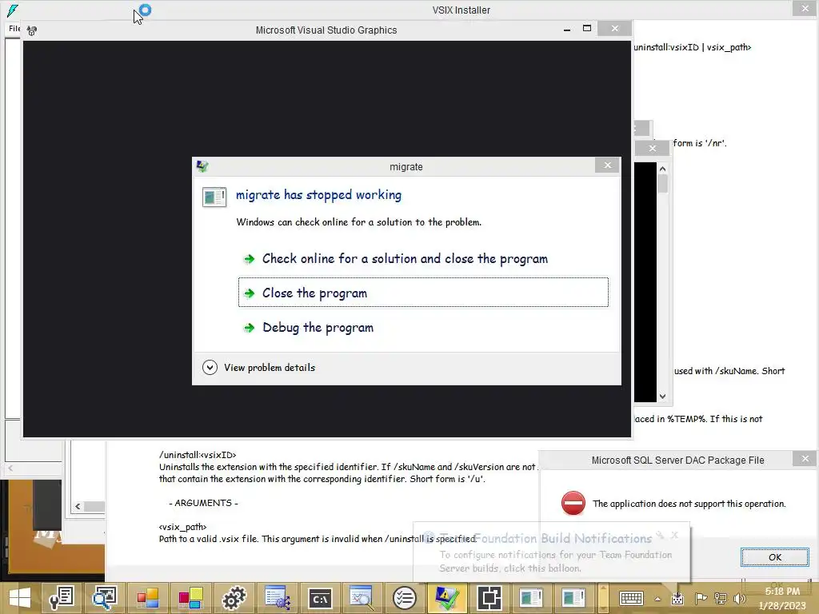Minimize the Microsoft Visual Studio Graphics window

point(567,30)
